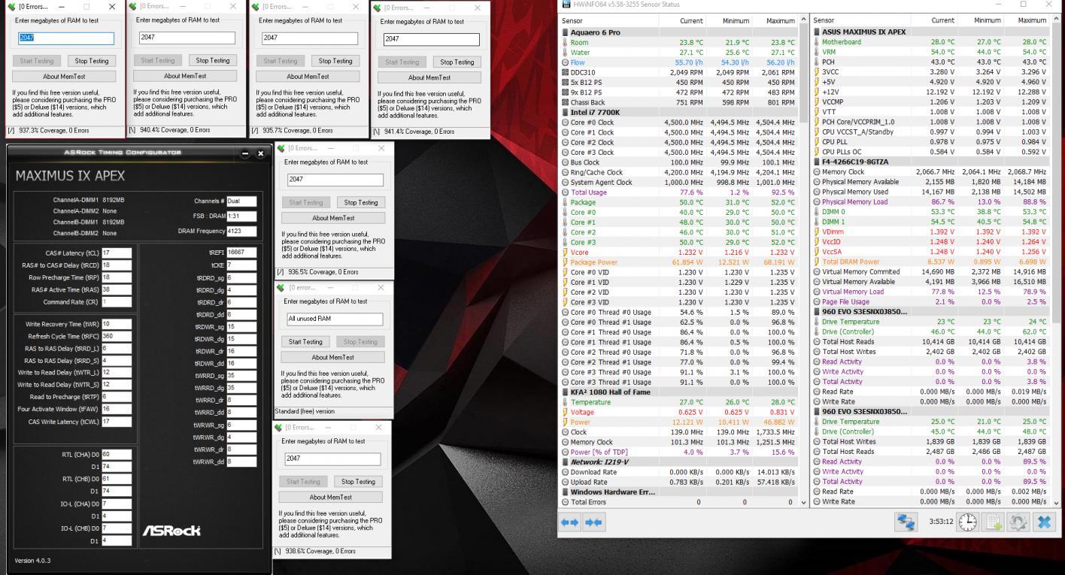This screenshot has height=575, width=1065.
Task: Click the thermometer icon beside DIMM 0
Action: point(817,212)
